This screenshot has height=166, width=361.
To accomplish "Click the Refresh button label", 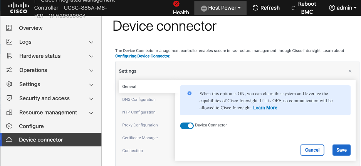I will (x=270, y=8).
